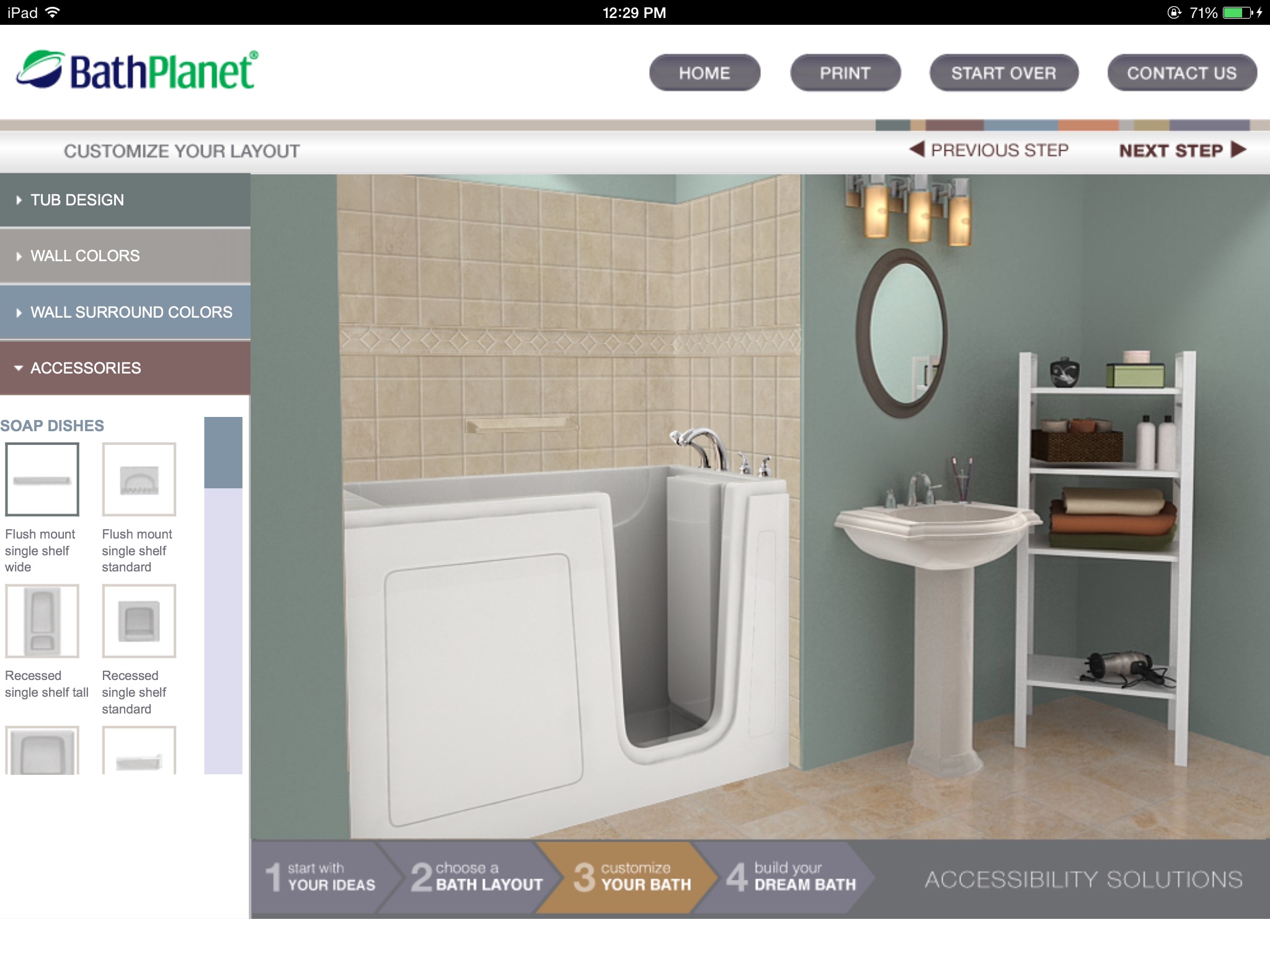Select flush mount single shelf wide soap dish
Viewport: 1270px width, 953px height.
(41, 480)
